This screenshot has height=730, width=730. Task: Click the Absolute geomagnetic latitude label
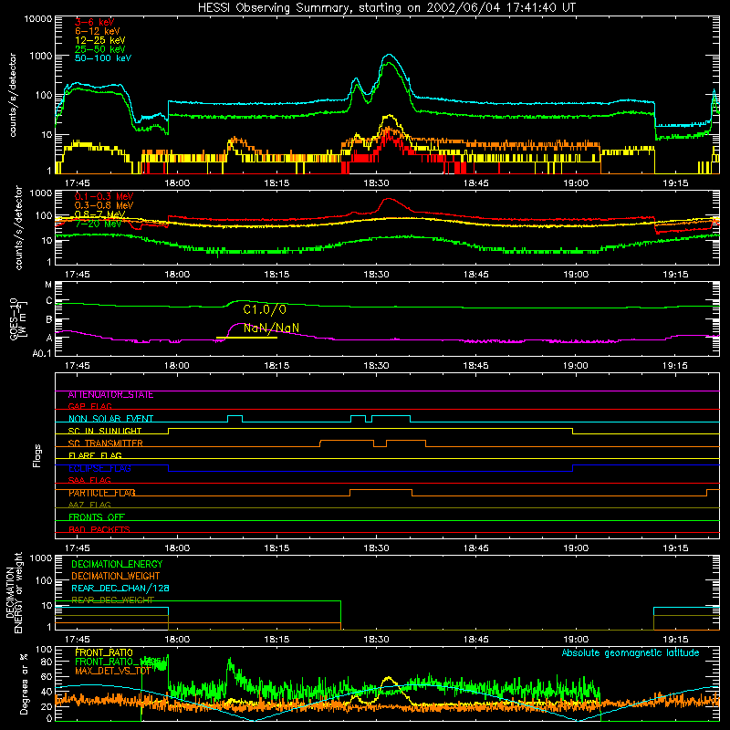point(631,653)
